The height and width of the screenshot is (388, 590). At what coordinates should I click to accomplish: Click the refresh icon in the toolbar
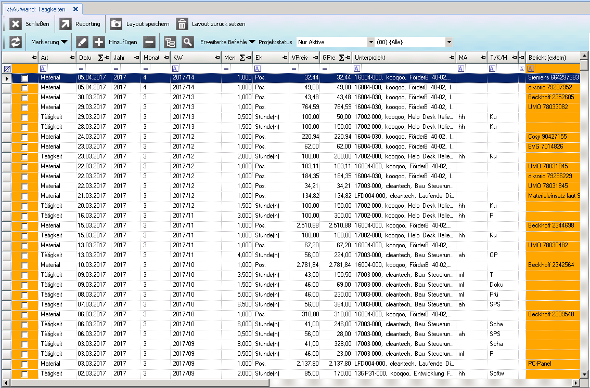(x=15, y=42)
